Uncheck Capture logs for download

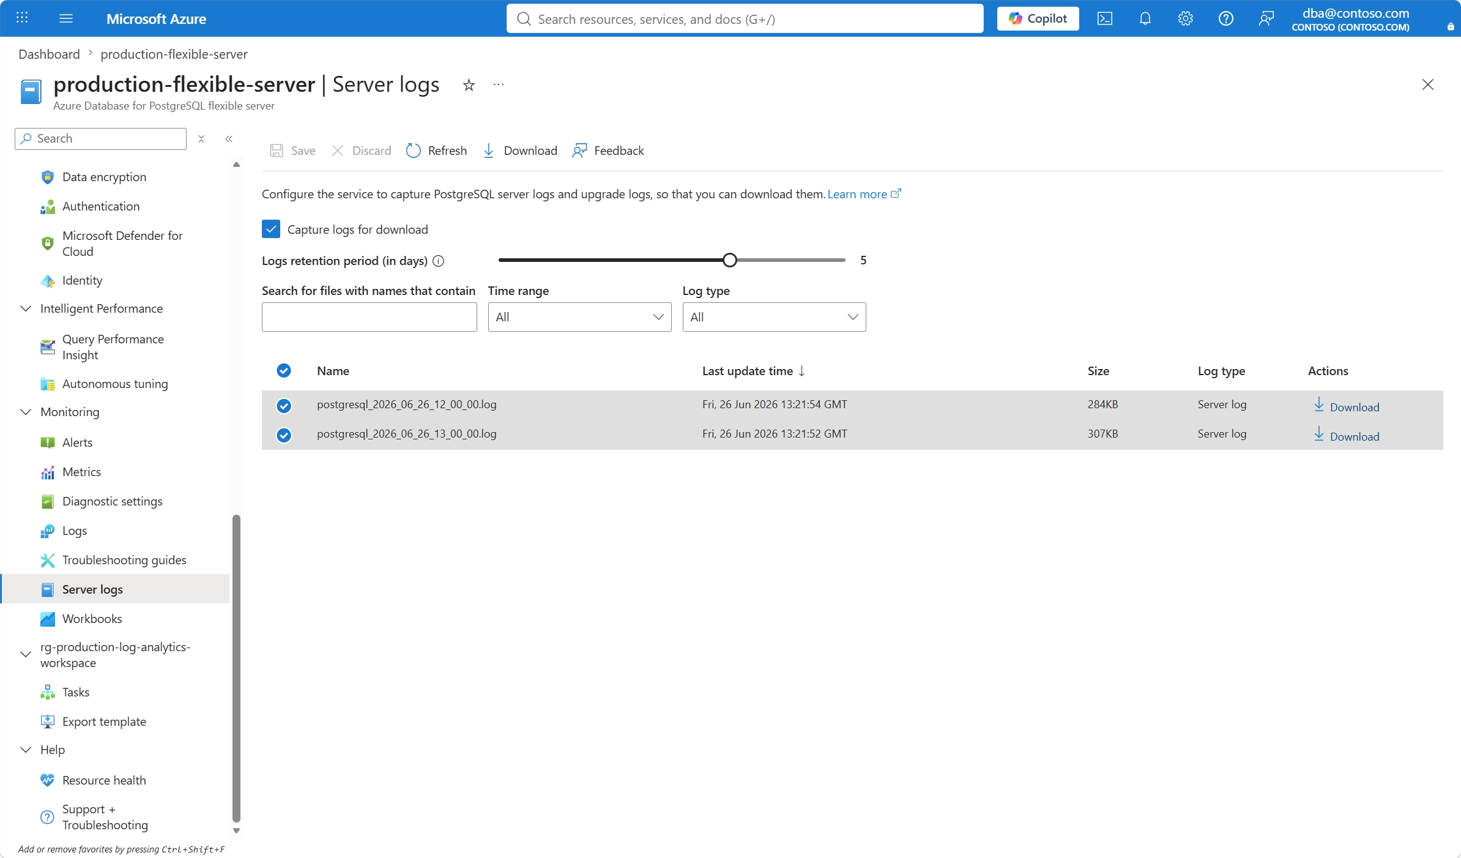tap(271, 229)
